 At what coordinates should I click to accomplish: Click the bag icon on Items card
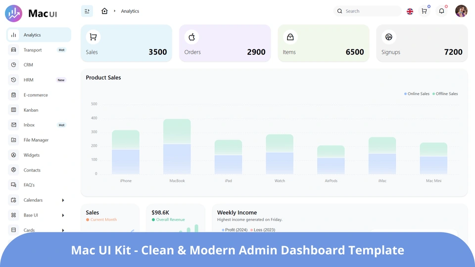(x=290, y=37)
